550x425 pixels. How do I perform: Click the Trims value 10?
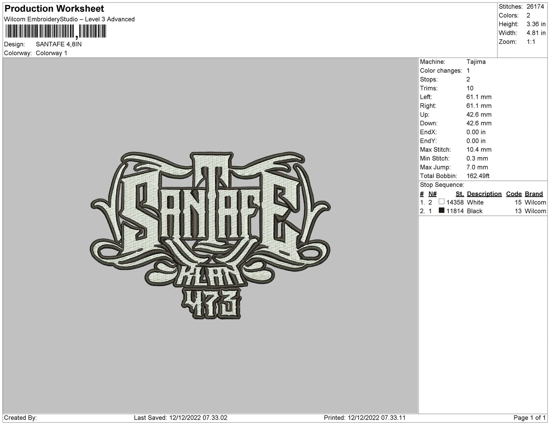470,88
